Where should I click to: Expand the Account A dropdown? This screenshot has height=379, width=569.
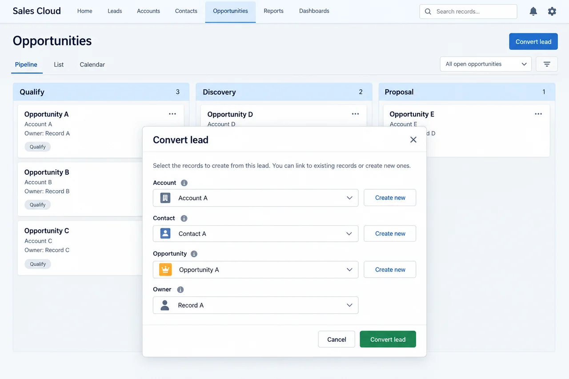coord(256,198)
